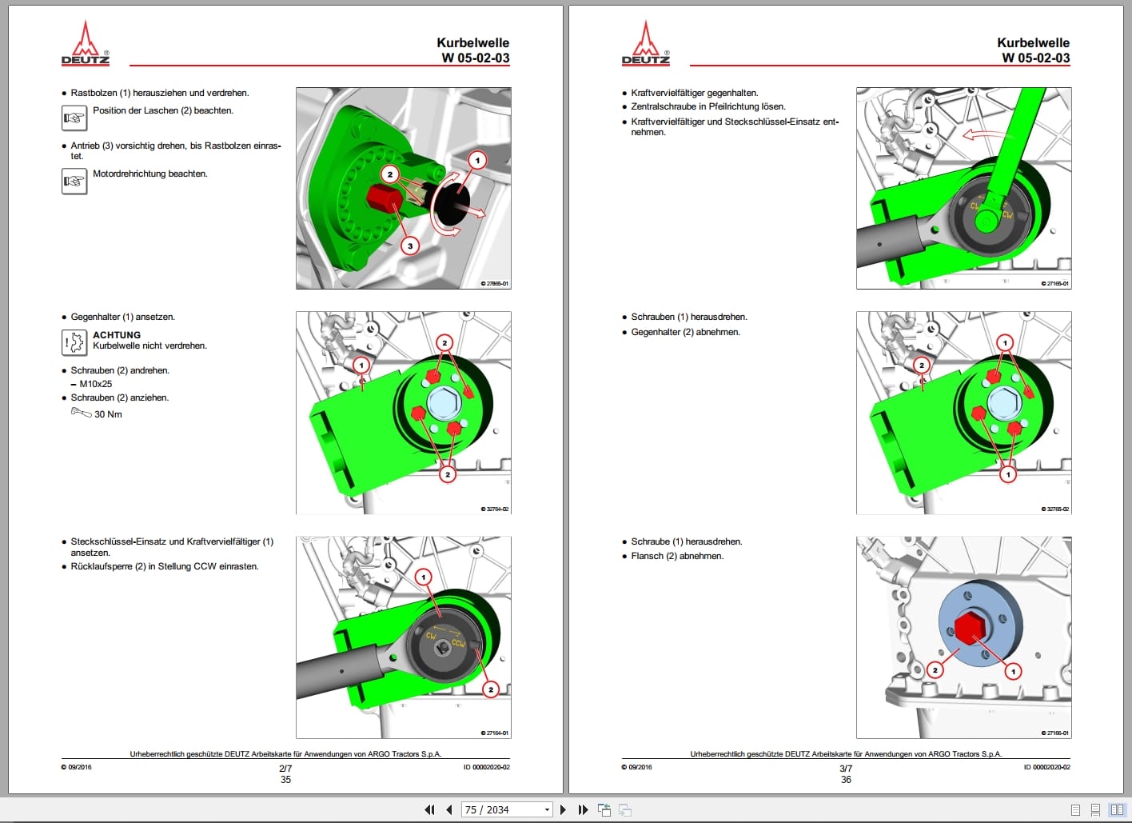Jump to first page with double-left arrow
This screenshot has width=1132, height=823.
click(429, 809)
